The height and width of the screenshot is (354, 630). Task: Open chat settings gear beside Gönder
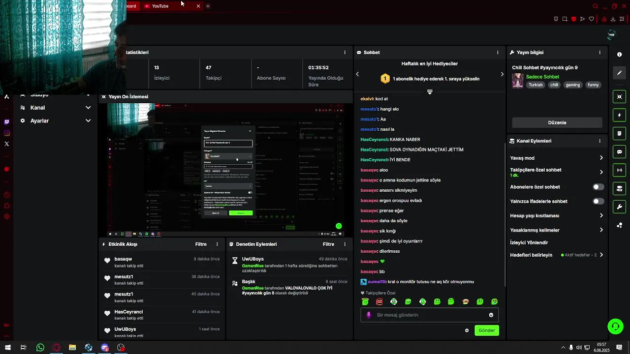point(467,330)
